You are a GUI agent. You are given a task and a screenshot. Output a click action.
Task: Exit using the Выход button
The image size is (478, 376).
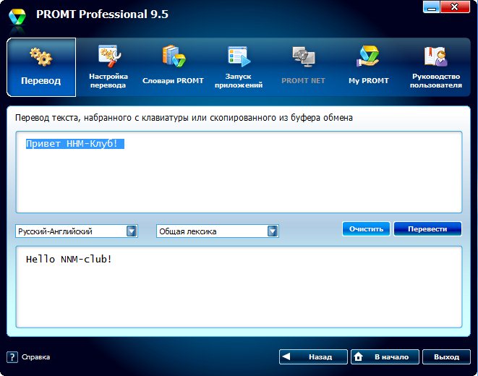pos(447,356)
